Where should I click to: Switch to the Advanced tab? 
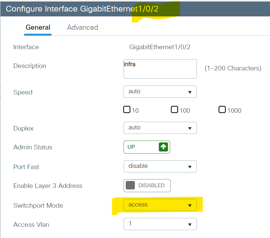tap(82, 27)
